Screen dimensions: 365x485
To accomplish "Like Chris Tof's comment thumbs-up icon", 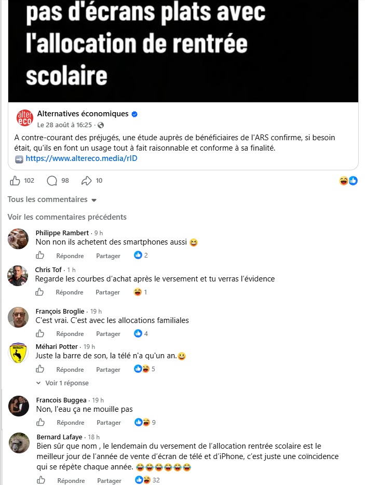I will pos(39,292).
